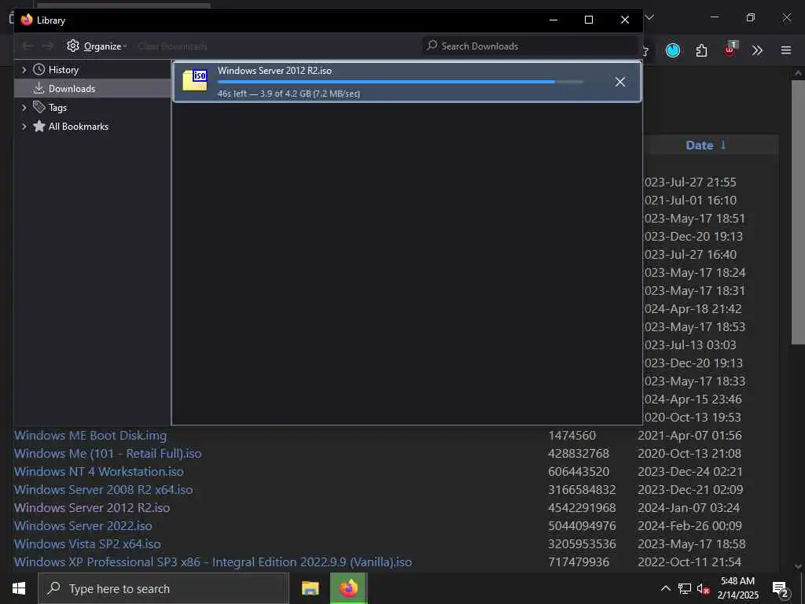Click Firefox list-all-tabs chevron
Image resolution: width=805 pixels, height=604 pixels.
(x=649, y=17)
